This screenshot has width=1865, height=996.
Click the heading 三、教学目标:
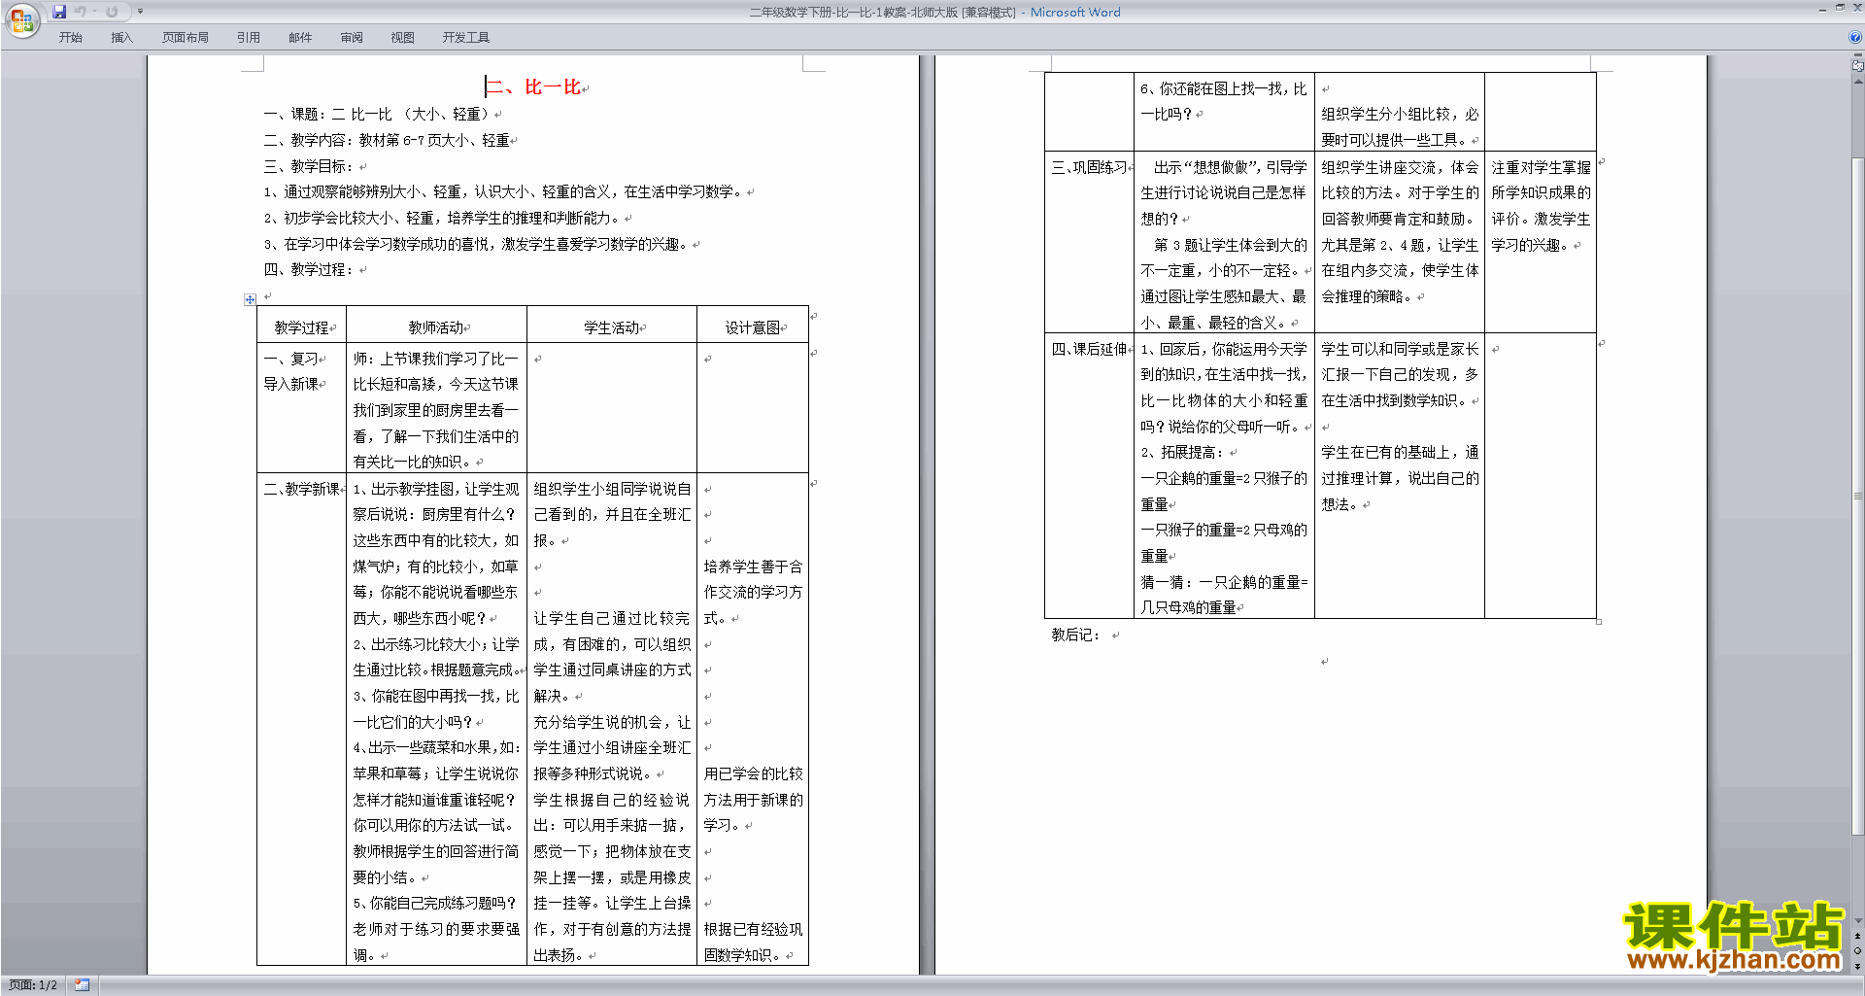pyautogui.click(x=310, y=166)
